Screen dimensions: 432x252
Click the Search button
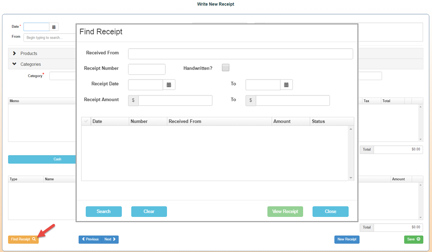(103, 212)
